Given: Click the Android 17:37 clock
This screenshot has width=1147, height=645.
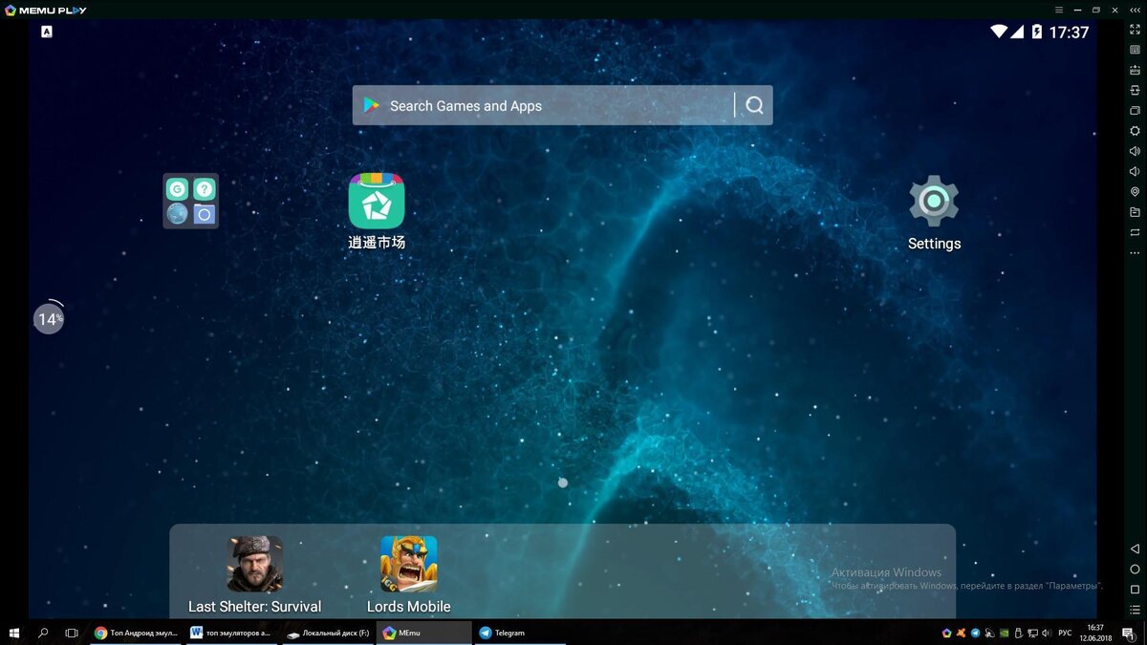Looking at the screenshot, I should (1069, 32).
